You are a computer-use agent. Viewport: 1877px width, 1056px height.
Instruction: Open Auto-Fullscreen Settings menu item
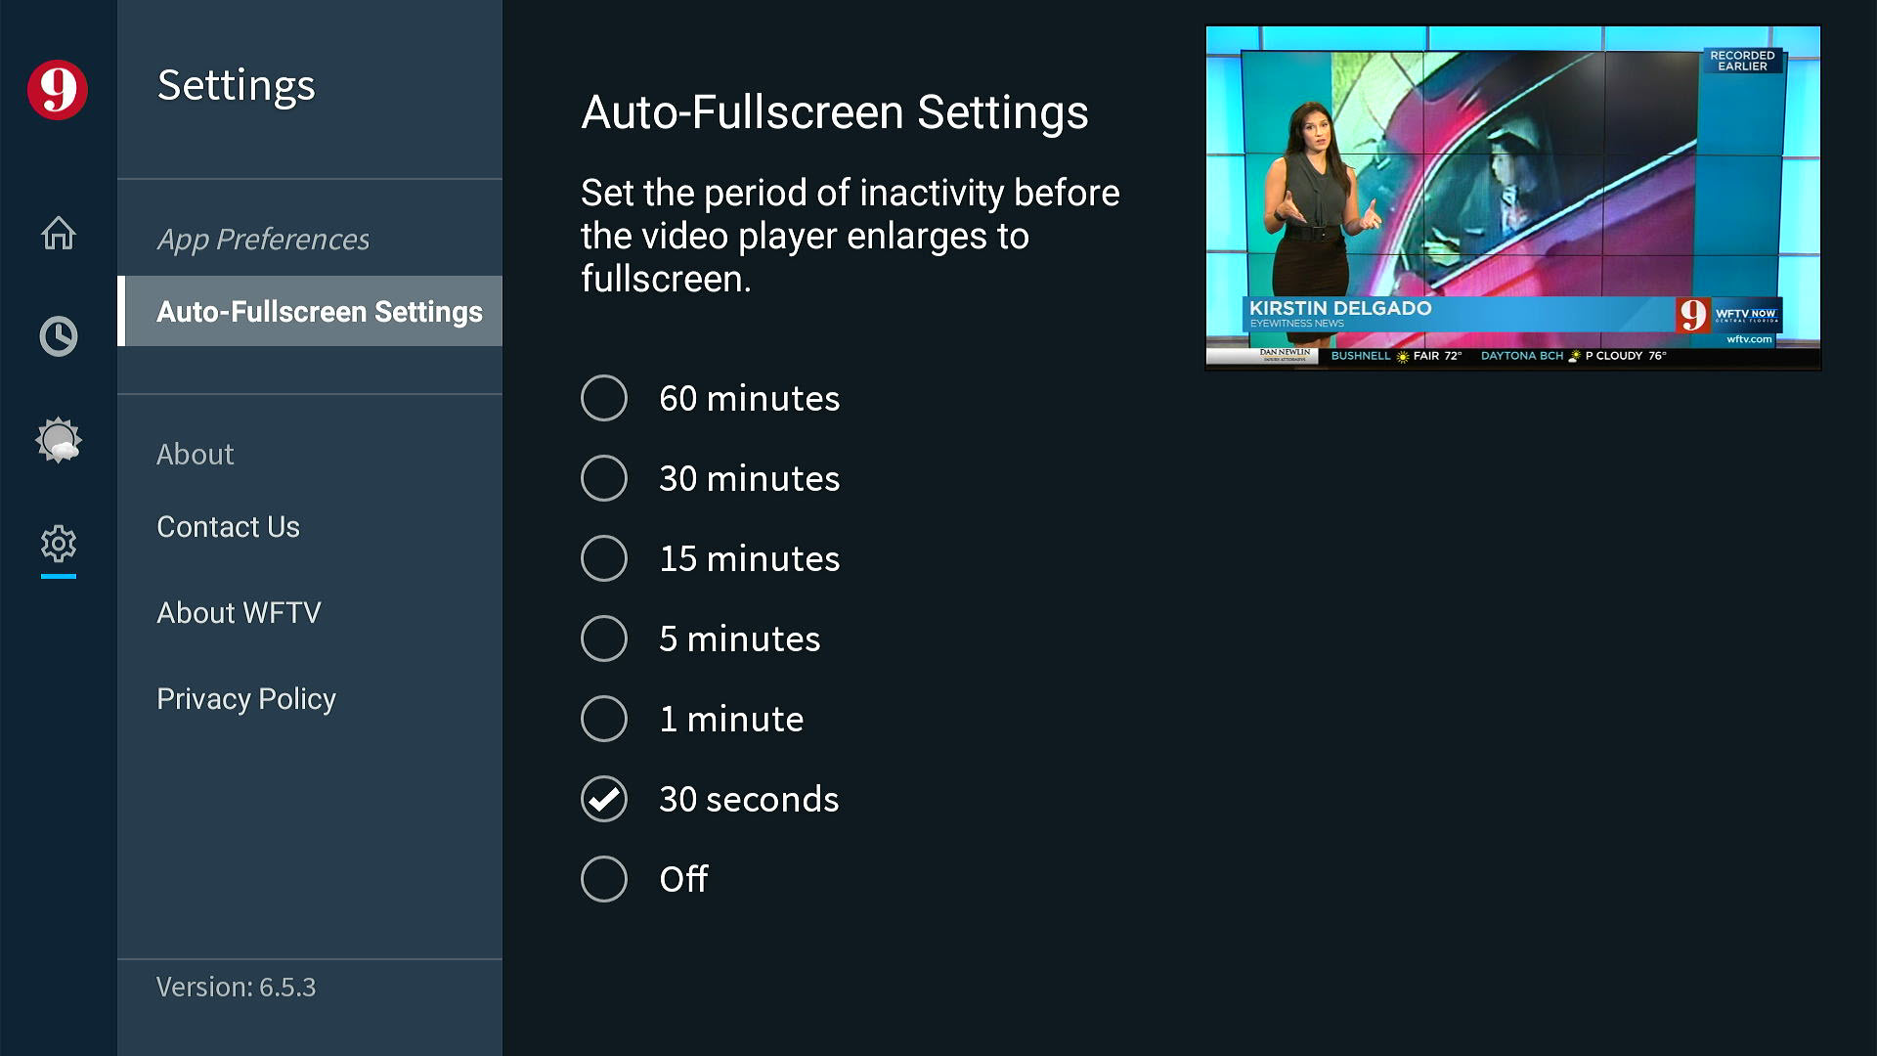[310, 311]
